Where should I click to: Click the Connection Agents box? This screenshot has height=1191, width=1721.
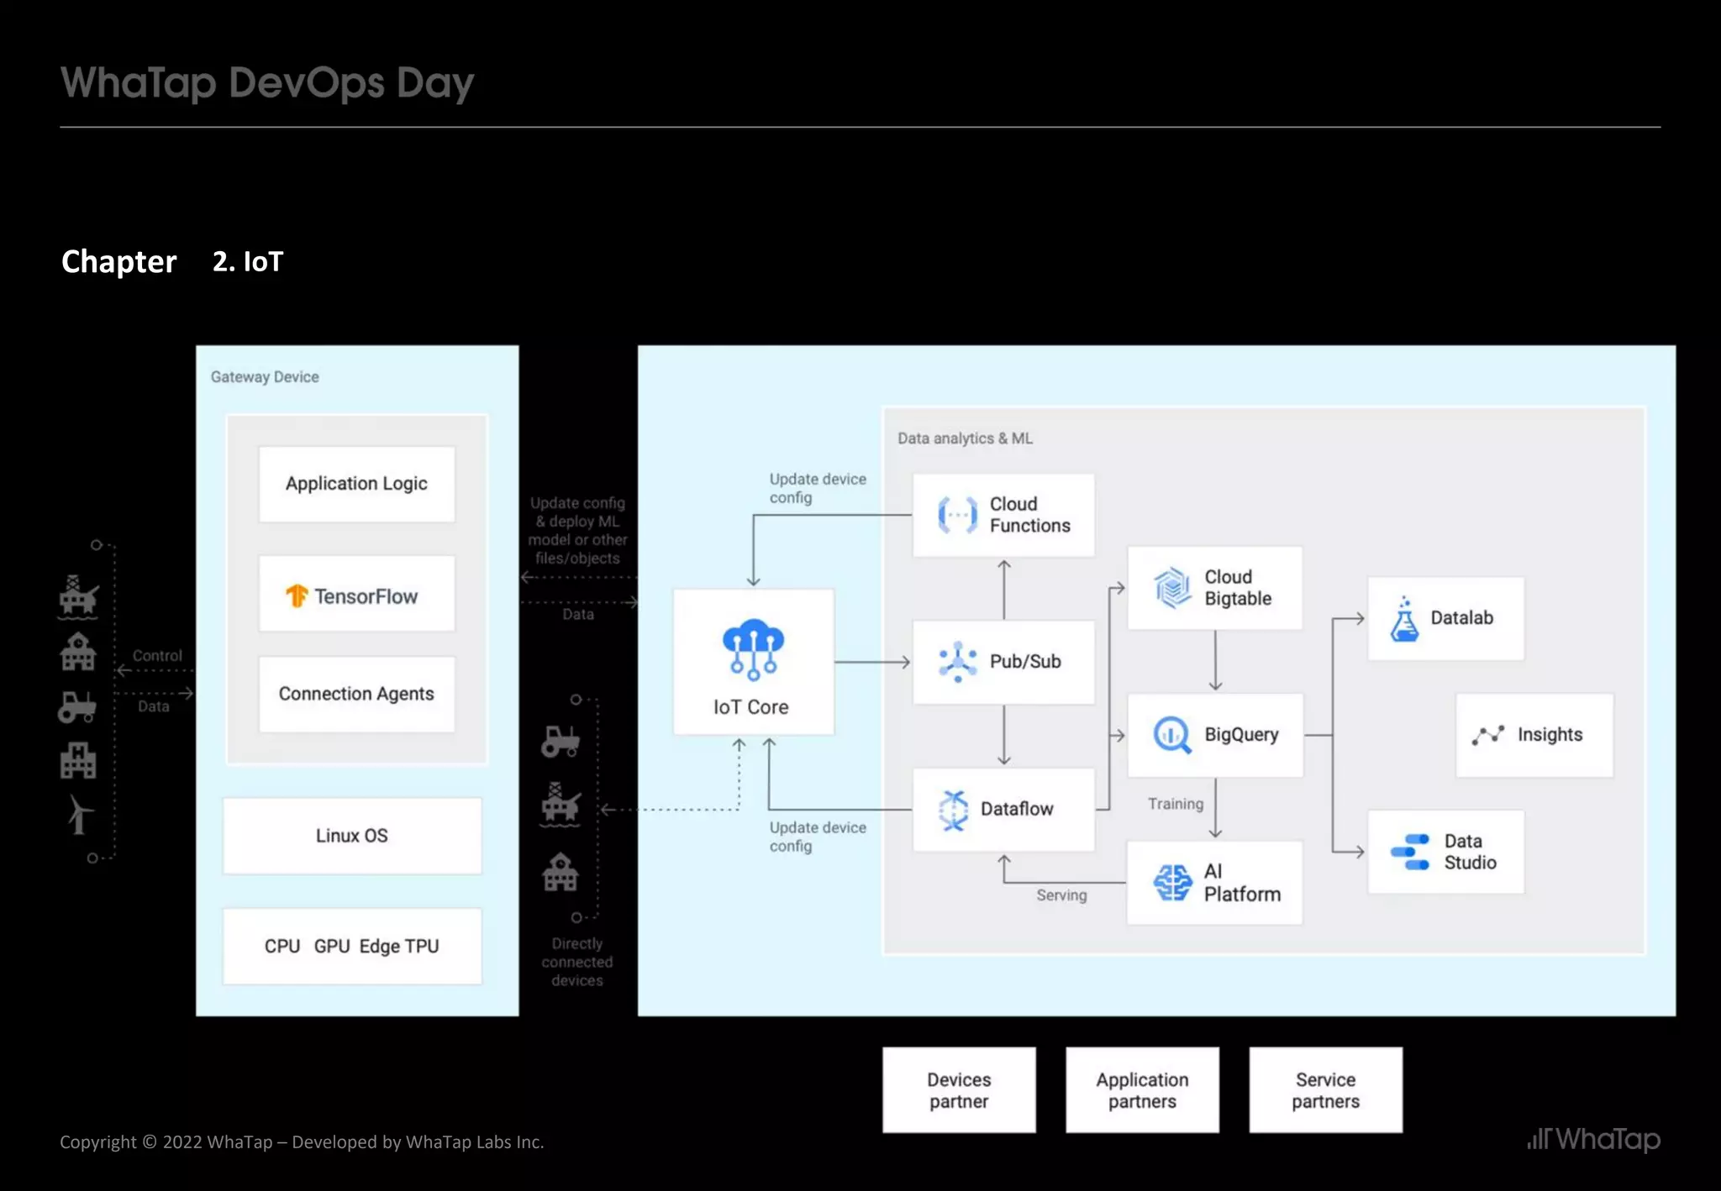(356, 694)
